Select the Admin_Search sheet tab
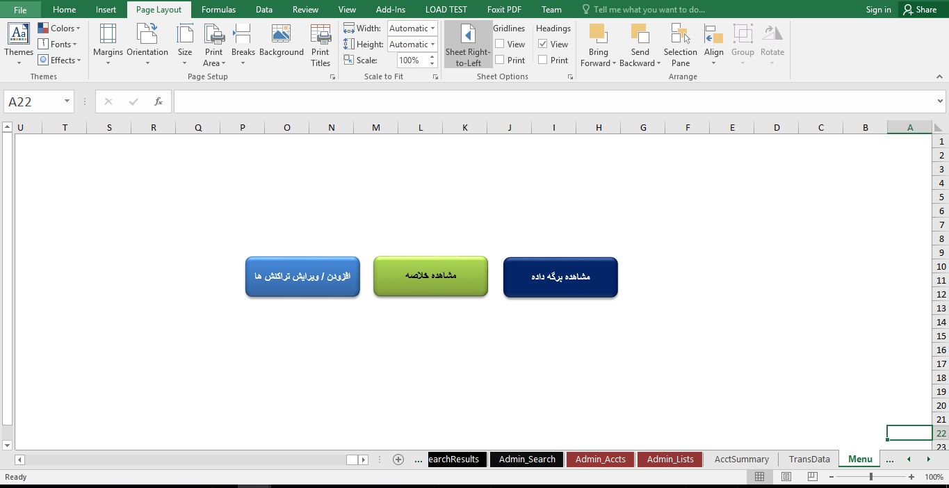Image resolution: width=949 pixels, height=488 pixels. coord(527,459)
